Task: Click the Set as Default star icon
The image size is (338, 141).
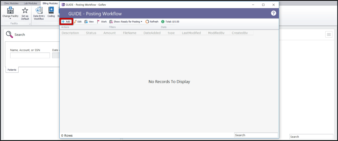Action: point(25,13)
